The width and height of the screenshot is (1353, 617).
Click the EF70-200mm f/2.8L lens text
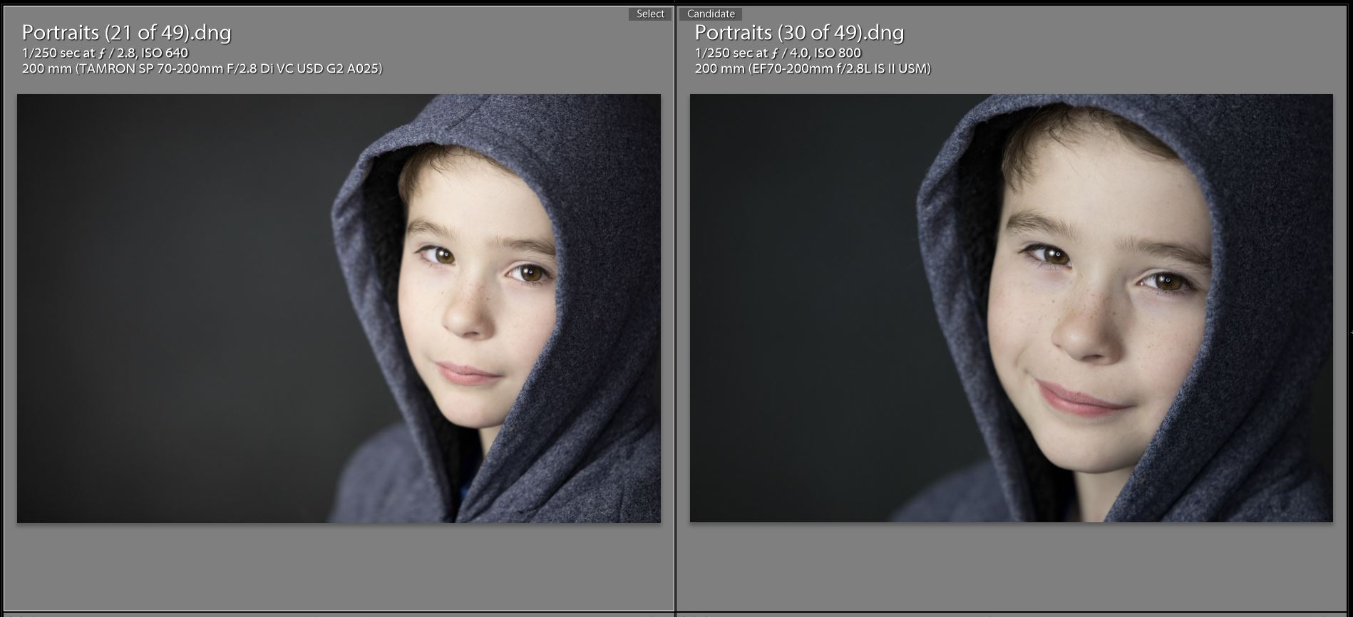813,69
